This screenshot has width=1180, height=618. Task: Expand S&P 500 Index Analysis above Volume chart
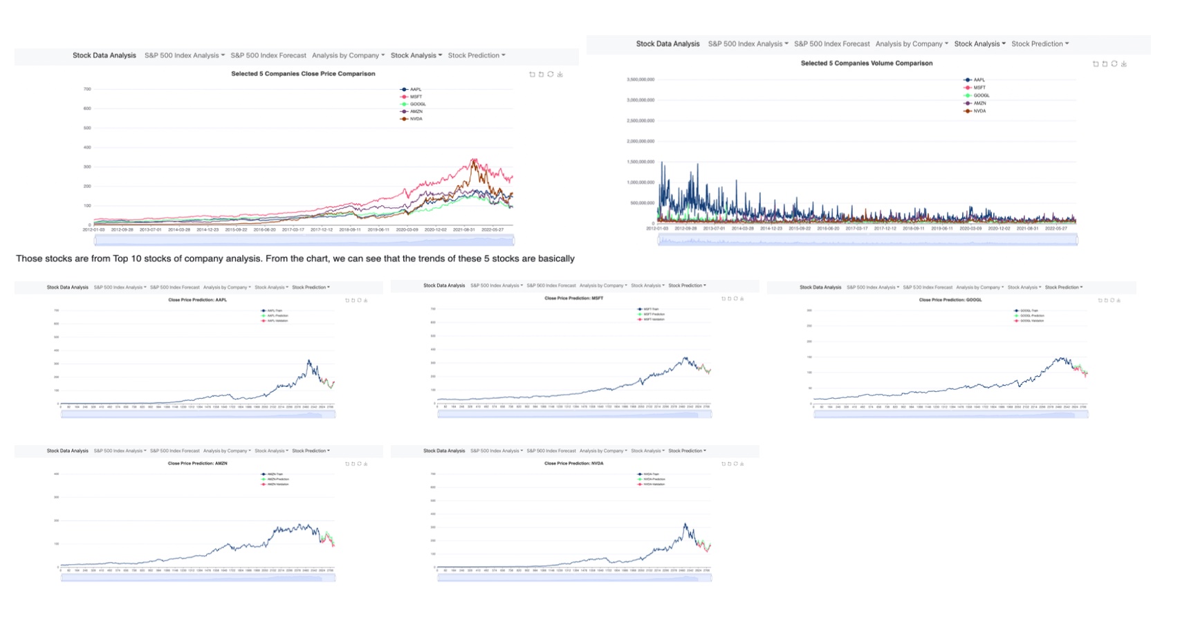click(x=748, y=44)
